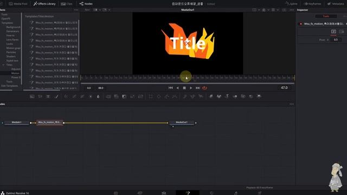347x195 pixels.
Task: Add an Ellipse mask from the toolbar
Action: (x=159, y=96)
